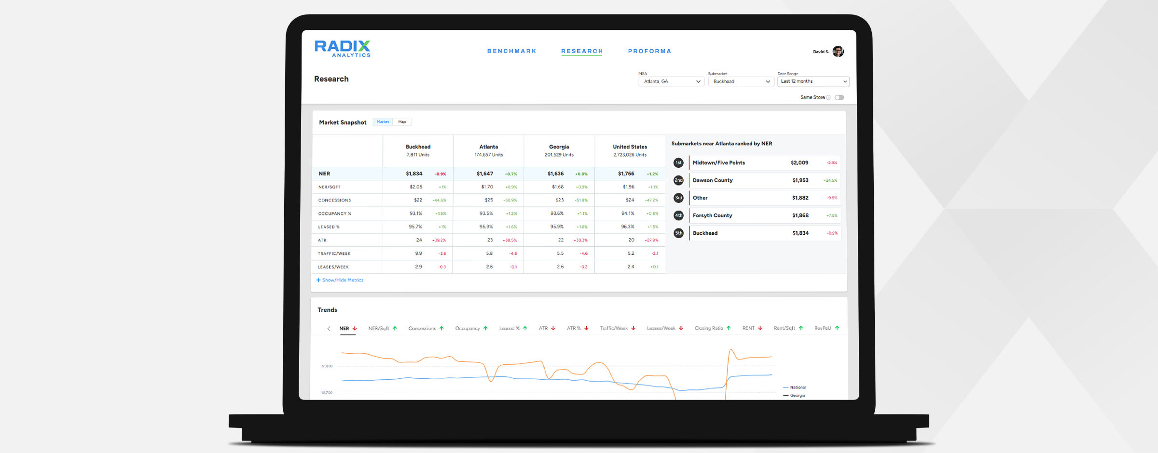1158x453 pixels.
Task: Switch to the Benchmark tab
Action: coord(511,51)
